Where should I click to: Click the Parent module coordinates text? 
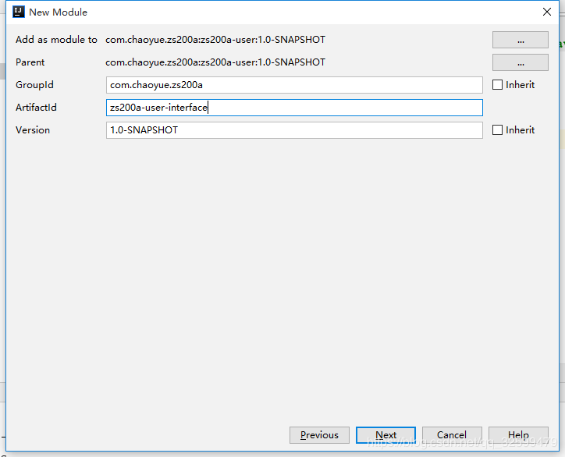215,62
